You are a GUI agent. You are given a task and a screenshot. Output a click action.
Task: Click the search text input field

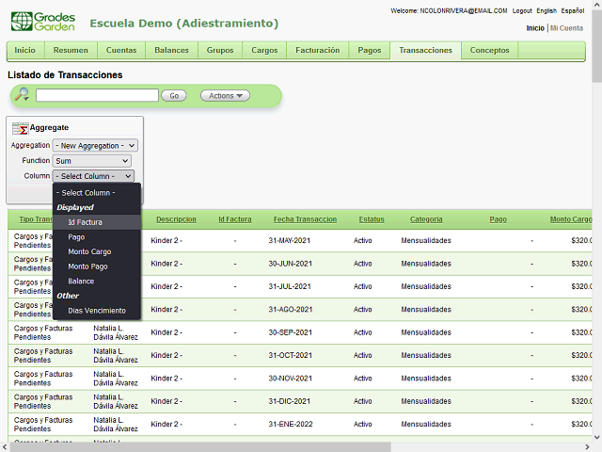(97, 95)
